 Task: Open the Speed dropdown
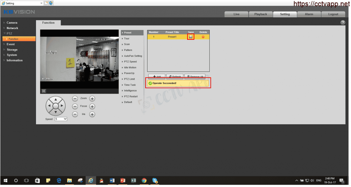pos(61,119)
